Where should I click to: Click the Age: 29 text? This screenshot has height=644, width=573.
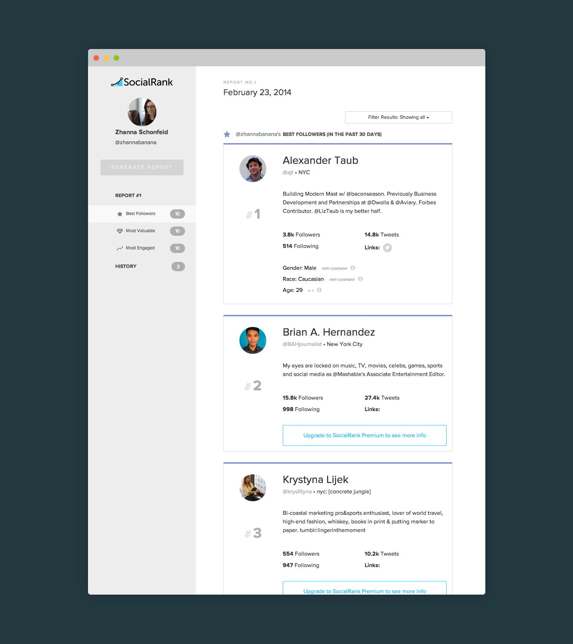(293, 290)
